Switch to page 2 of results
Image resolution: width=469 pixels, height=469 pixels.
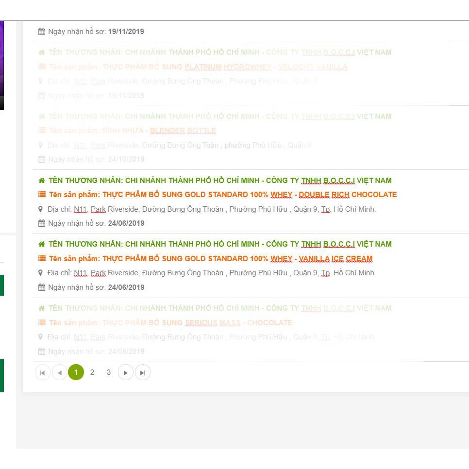click(92, 372)
